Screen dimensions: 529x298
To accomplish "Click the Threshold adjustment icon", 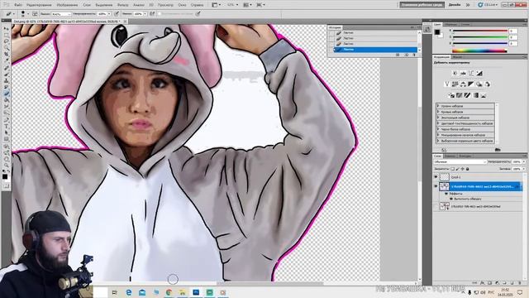I will tap(467, 95).
